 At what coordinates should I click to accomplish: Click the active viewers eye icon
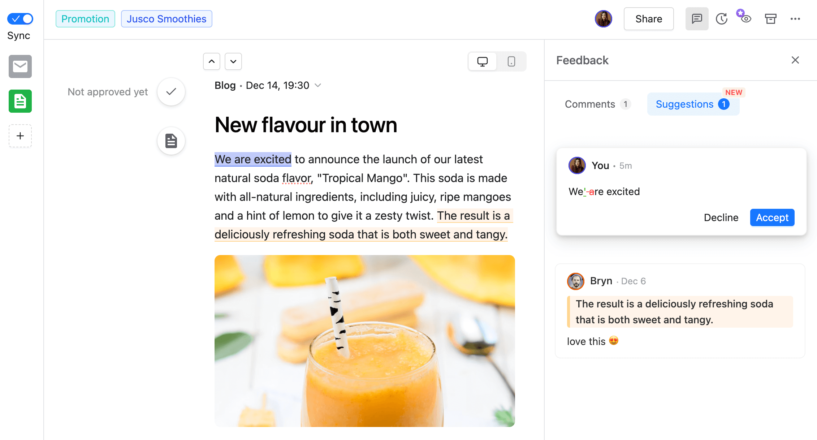click(745, 19)
